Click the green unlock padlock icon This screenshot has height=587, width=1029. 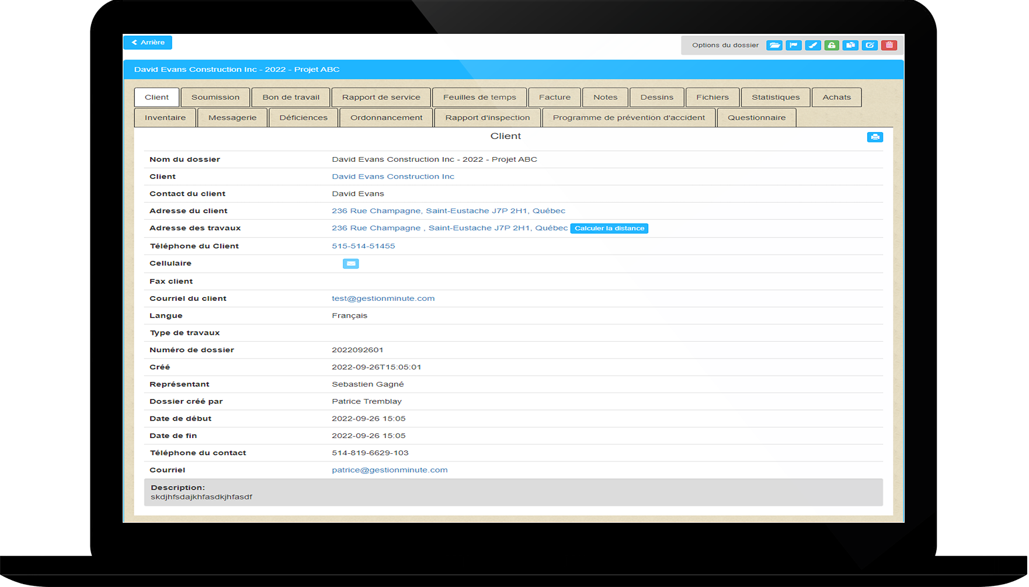(832, 46)
